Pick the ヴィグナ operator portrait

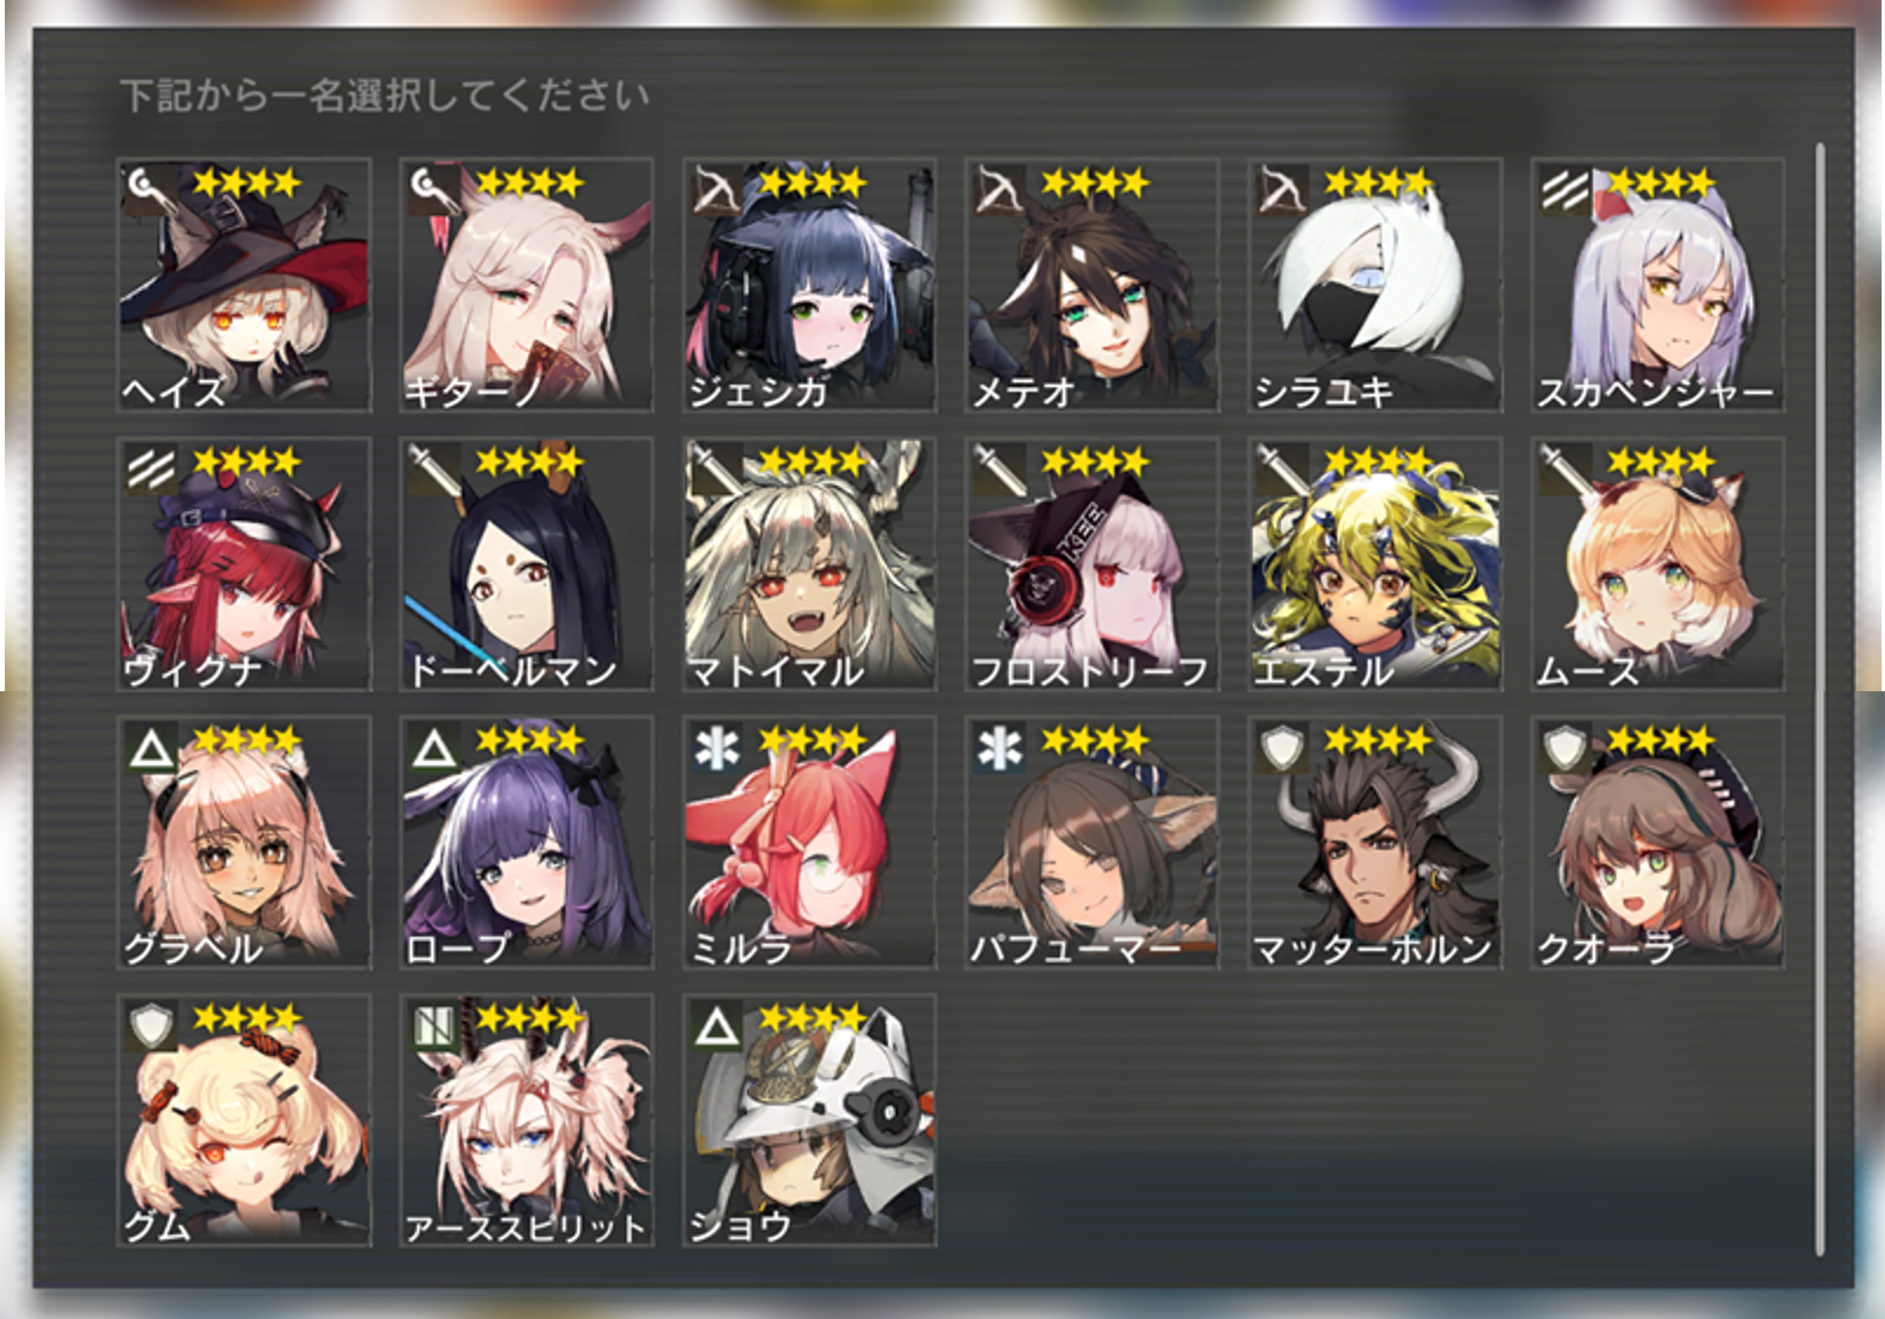[x=244, y=564]
